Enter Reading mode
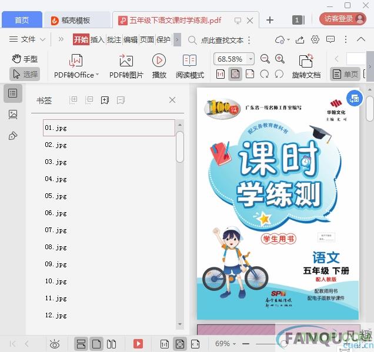This screenshot has height=352, width=374. click(x=190, y=66)
